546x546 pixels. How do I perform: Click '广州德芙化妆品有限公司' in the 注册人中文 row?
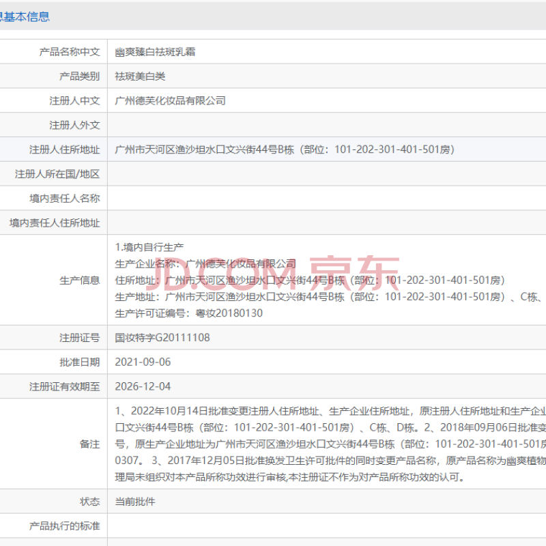pos(170,100)
